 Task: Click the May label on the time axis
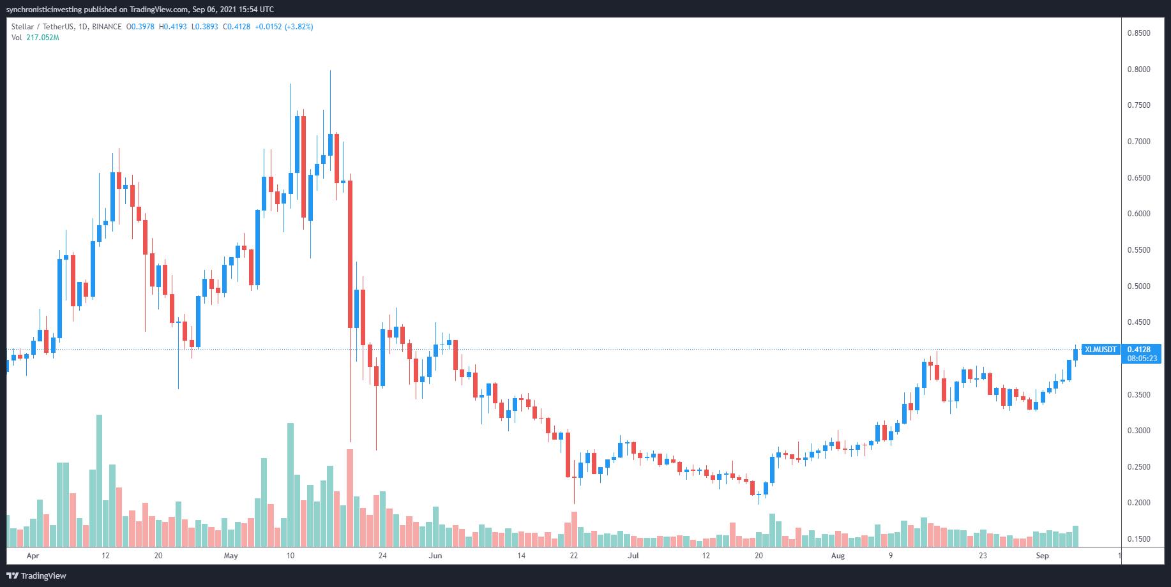[x=231, y=556]
